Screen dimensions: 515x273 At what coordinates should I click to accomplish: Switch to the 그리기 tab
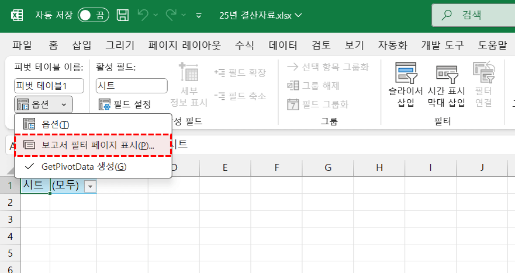pos(120,45)
